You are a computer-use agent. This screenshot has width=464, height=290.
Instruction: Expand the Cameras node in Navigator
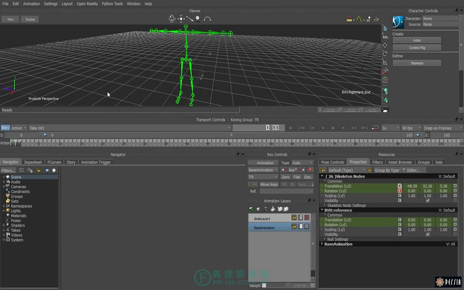coord(4,187)
